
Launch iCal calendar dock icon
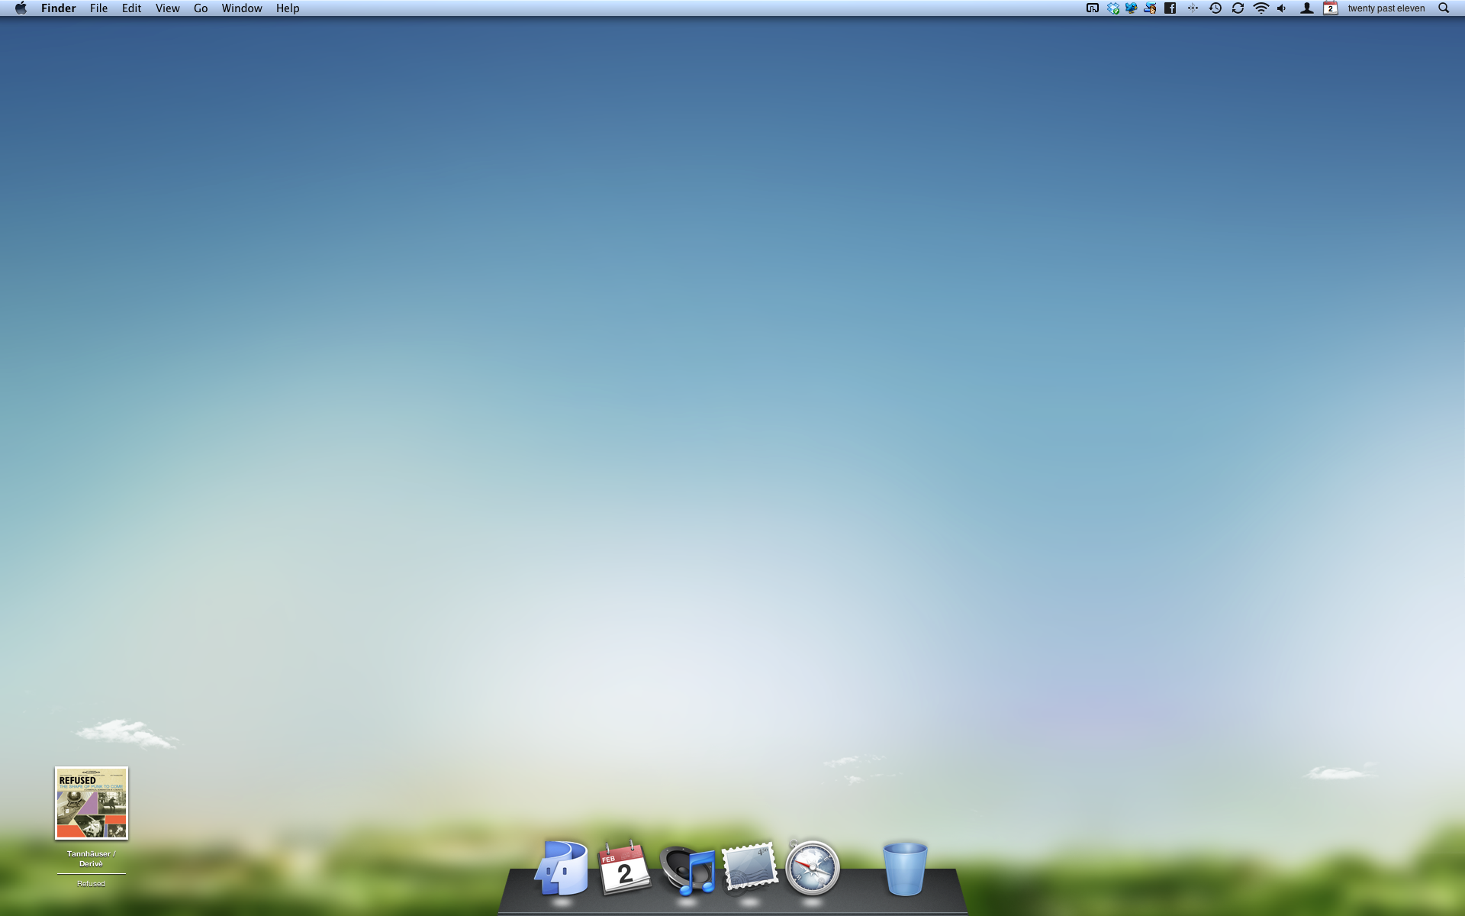624,868
